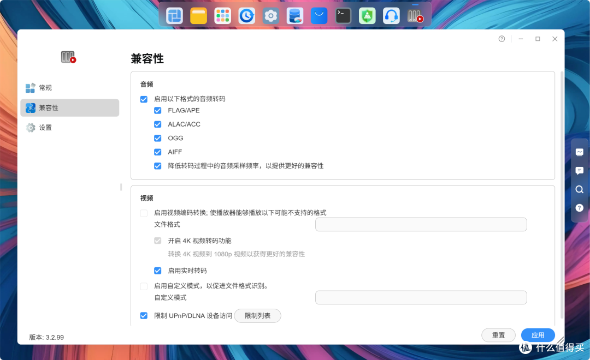Maximize the media server window
The height and width of the screenshot is (360, 590).
pos(538,39)
